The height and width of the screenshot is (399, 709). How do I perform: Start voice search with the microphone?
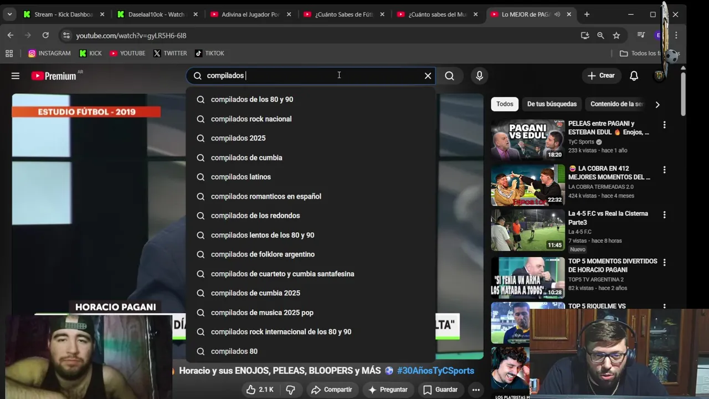(x=480, y=76)
